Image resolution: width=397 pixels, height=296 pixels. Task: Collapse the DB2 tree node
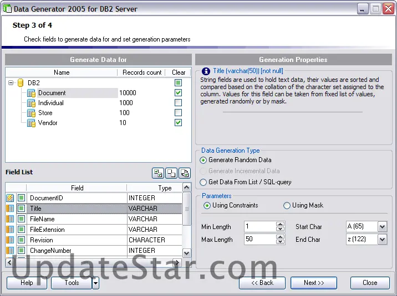(x=11, y=82)
